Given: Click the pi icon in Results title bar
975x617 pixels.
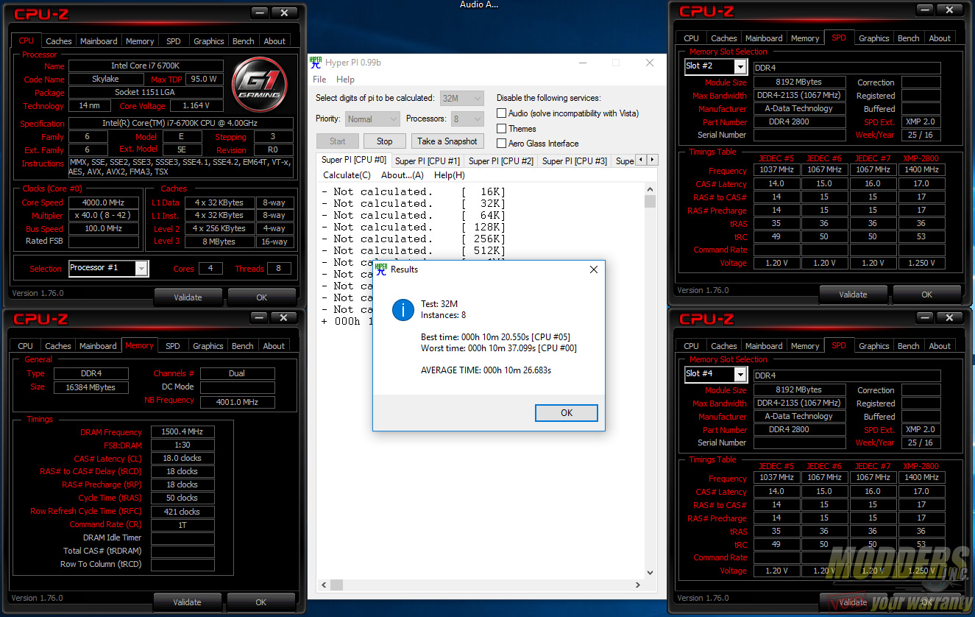Looking at the screenshot, I should (x=381, y=269).
